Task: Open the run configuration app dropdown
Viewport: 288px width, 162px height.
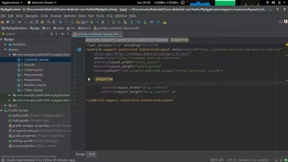Action: [x=82, y=22]
